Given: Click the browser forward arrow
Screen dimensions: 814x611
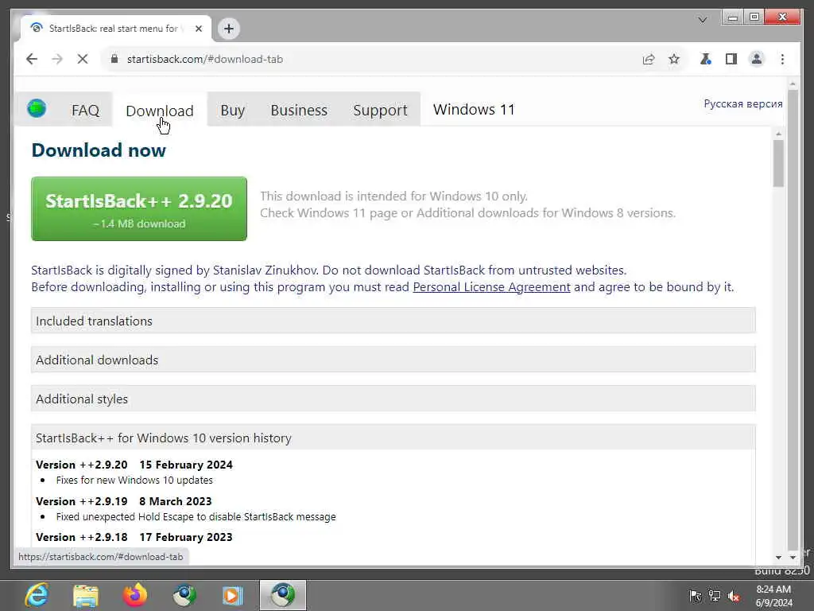Looking at the screenshot, I should tap(57, 59).
